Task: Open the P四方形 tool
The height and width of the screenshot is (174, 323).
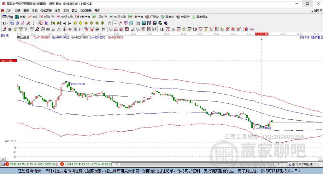Action: [x=47, y=17]
